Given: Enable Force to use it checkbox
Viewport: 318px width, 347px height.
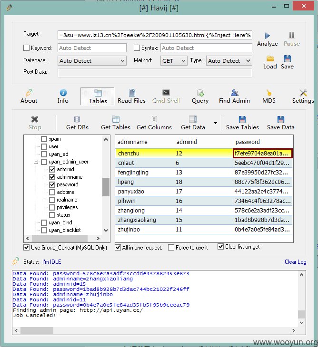Looking at the screenshot, I should (171, 247).
